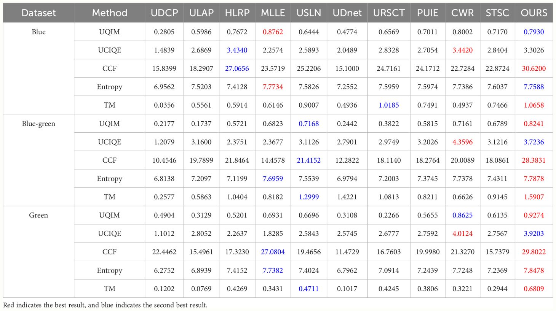Screen dimensions: 556x311
Task: Click the value 29.8022
Action: (534, 252)
